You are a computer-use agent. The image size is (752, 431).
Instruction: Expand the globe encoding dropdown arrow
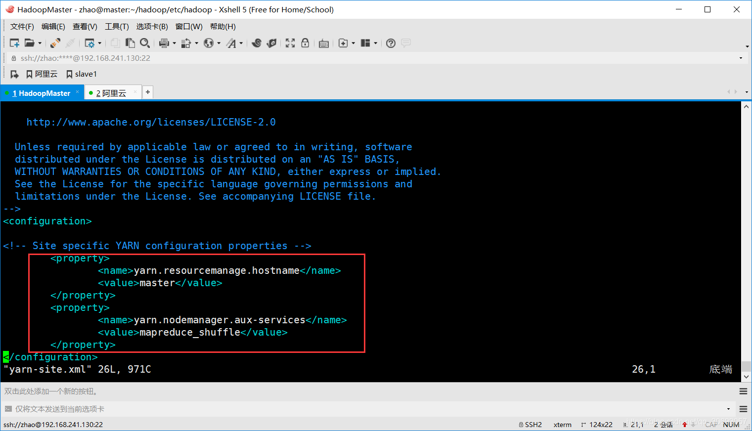pyautogui.click(x=219, y=43)
